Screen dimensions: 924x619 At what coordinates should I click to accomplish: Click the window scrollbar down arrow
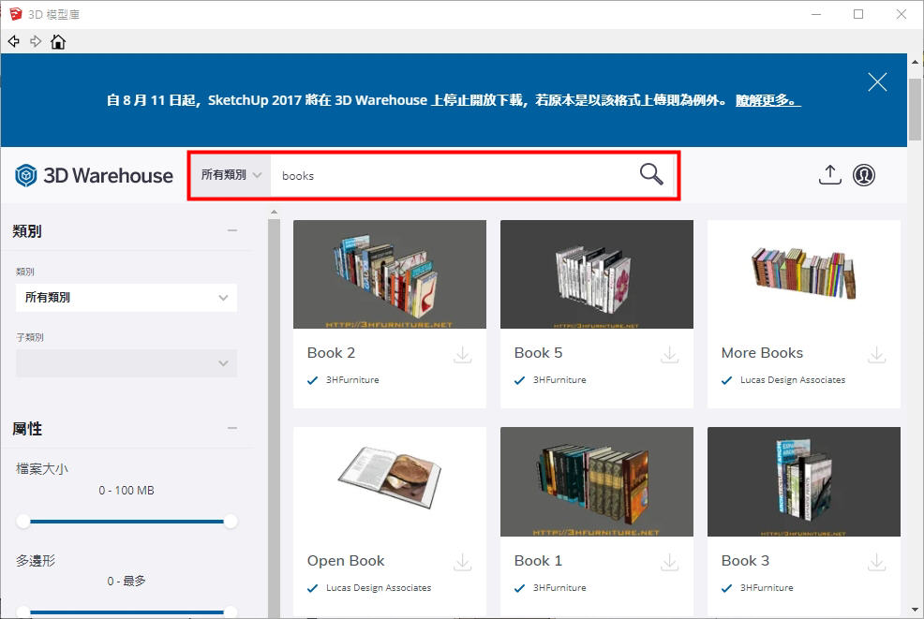(x=916, y=610)
